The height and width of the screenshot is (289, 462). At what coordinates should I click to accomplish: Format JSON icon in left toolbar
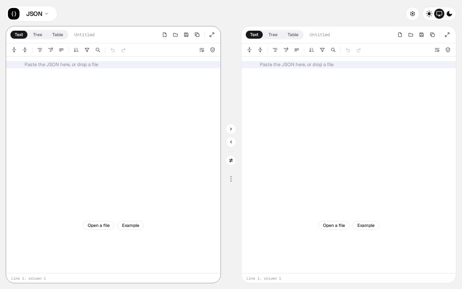pyautogui.click(x=40, y=50)
